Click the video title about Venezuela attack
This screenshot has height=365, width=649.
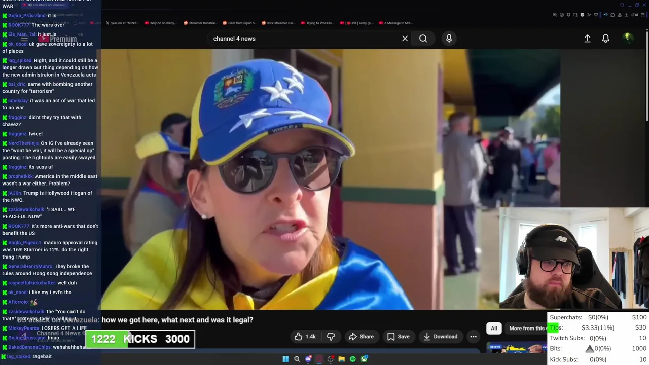pos(135,320)
